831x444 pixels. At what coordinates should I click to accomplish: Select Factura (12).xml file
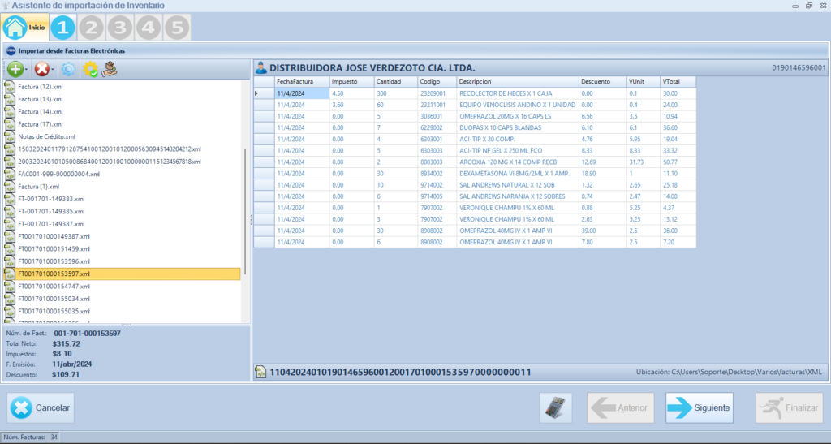point(41,87)
